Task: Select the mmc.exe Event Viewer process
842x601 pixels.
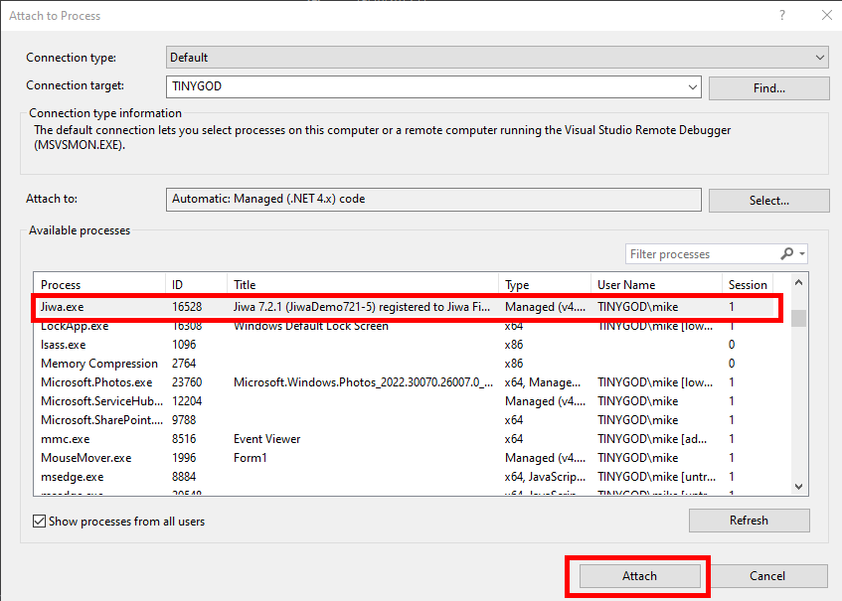Action: [99, 439]
